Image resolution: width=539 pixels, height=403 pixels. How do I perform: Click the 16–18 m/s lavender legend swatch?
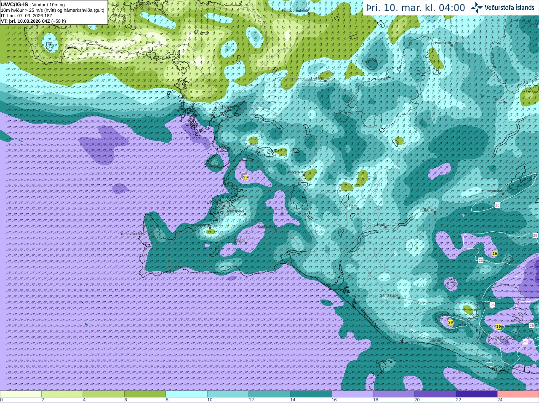[352, 394]
